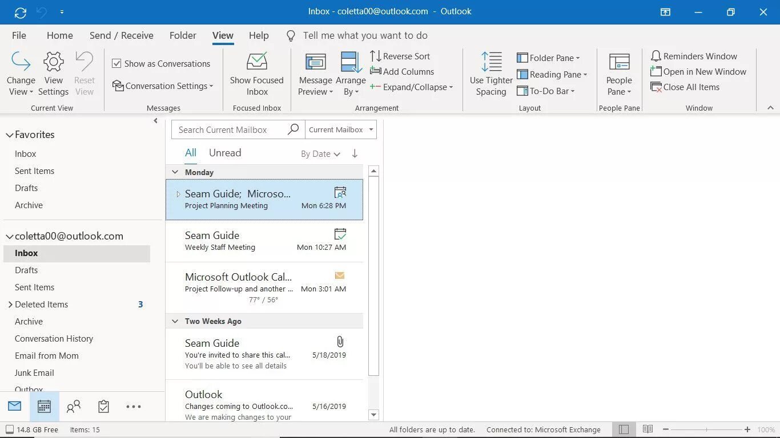Screen dimensions: 780x438
Task: Open the Arrange By menu
Action: tap(351, 74)
